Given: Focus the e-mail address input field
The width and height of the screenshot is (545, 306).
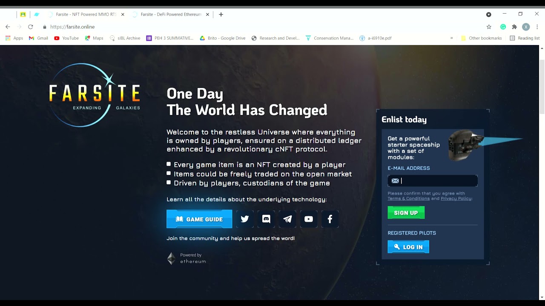Looking at the screenshot, I should [x=433, y=181].
